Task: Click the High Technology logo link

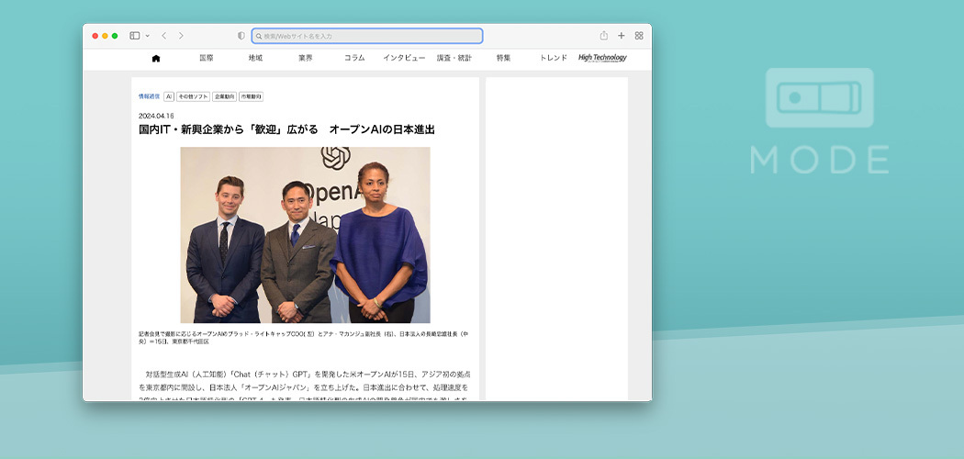Action: (x=602, y=58)
